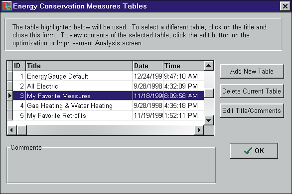Screen dimensions: 292x194
Task: Click the table scroll up arrow
Action: click(209, 66)
